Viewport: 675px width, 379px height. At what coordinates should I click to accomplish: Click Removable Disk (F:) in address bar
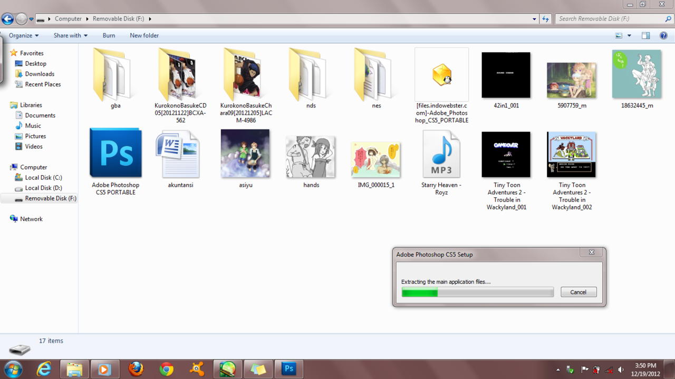click(x=119, y=18)
